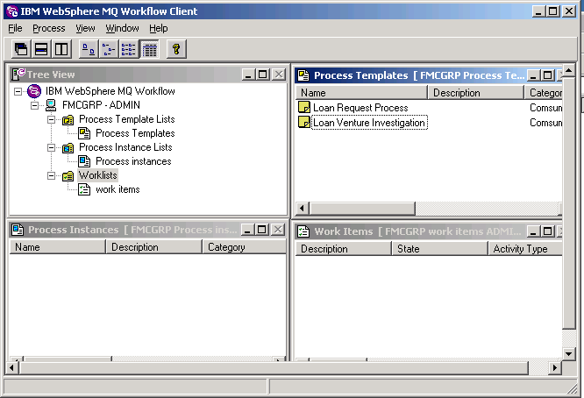Switch to Small Icons view
This screenshot has height=398, width=584.
point(109,49)
